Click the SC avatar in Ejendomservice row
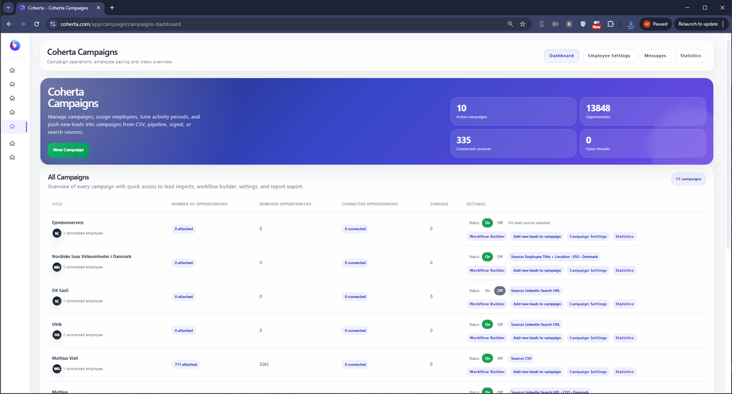732x394 pixels. coord(57,233)
